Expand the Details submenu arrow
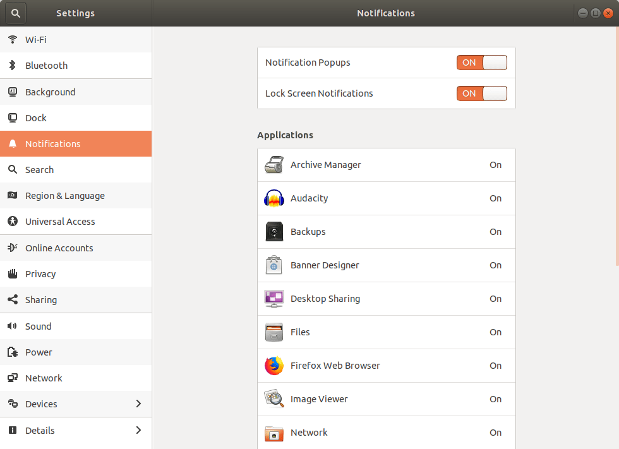This screenshot has height=449, width=619. [138, 431]
